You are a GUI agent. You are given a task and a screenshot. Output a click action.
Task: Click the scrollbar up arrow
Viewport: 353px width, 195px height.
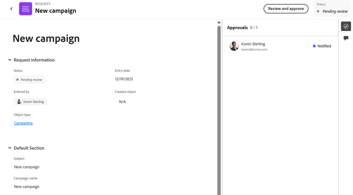tap(219, 22)
